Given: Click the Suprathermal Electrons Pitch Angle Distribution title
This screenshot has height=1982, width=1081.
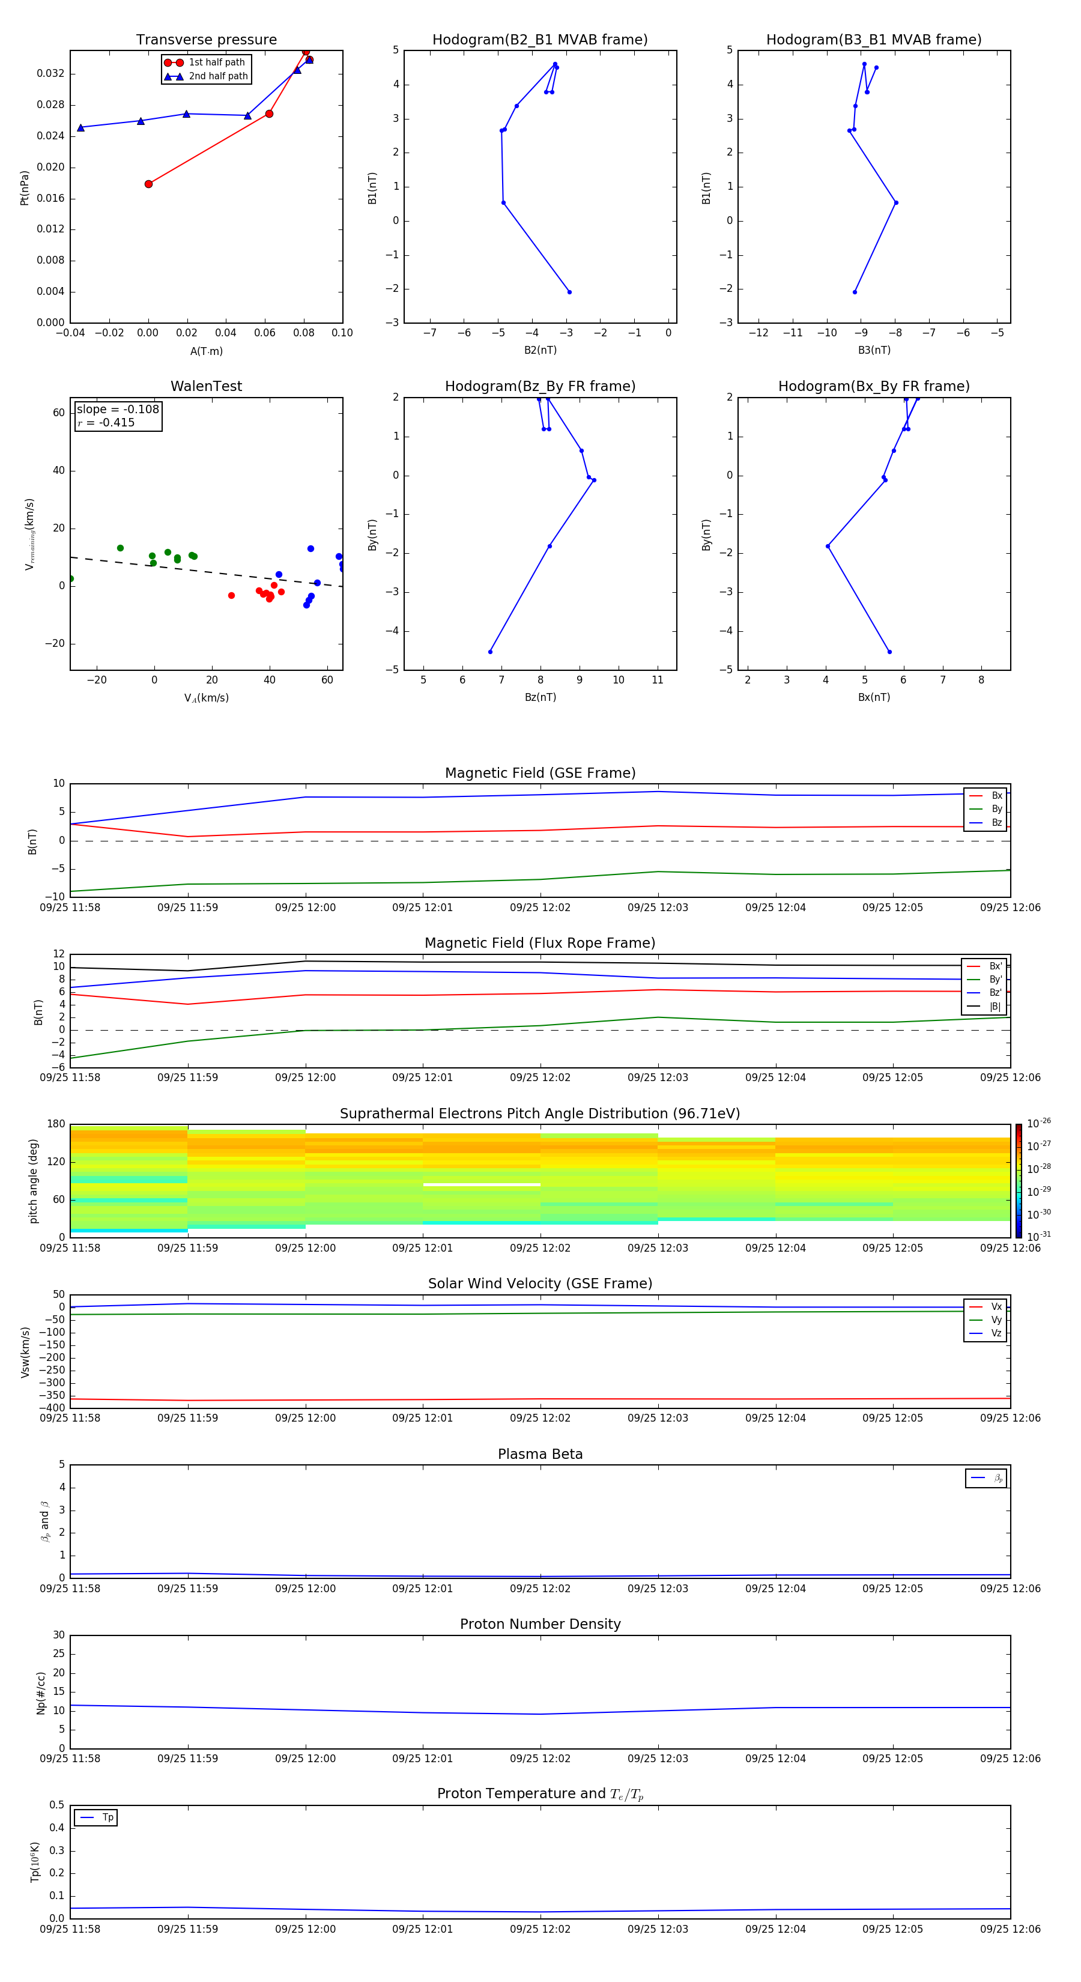Looking at the screenshot, I should click(539, 1114).
